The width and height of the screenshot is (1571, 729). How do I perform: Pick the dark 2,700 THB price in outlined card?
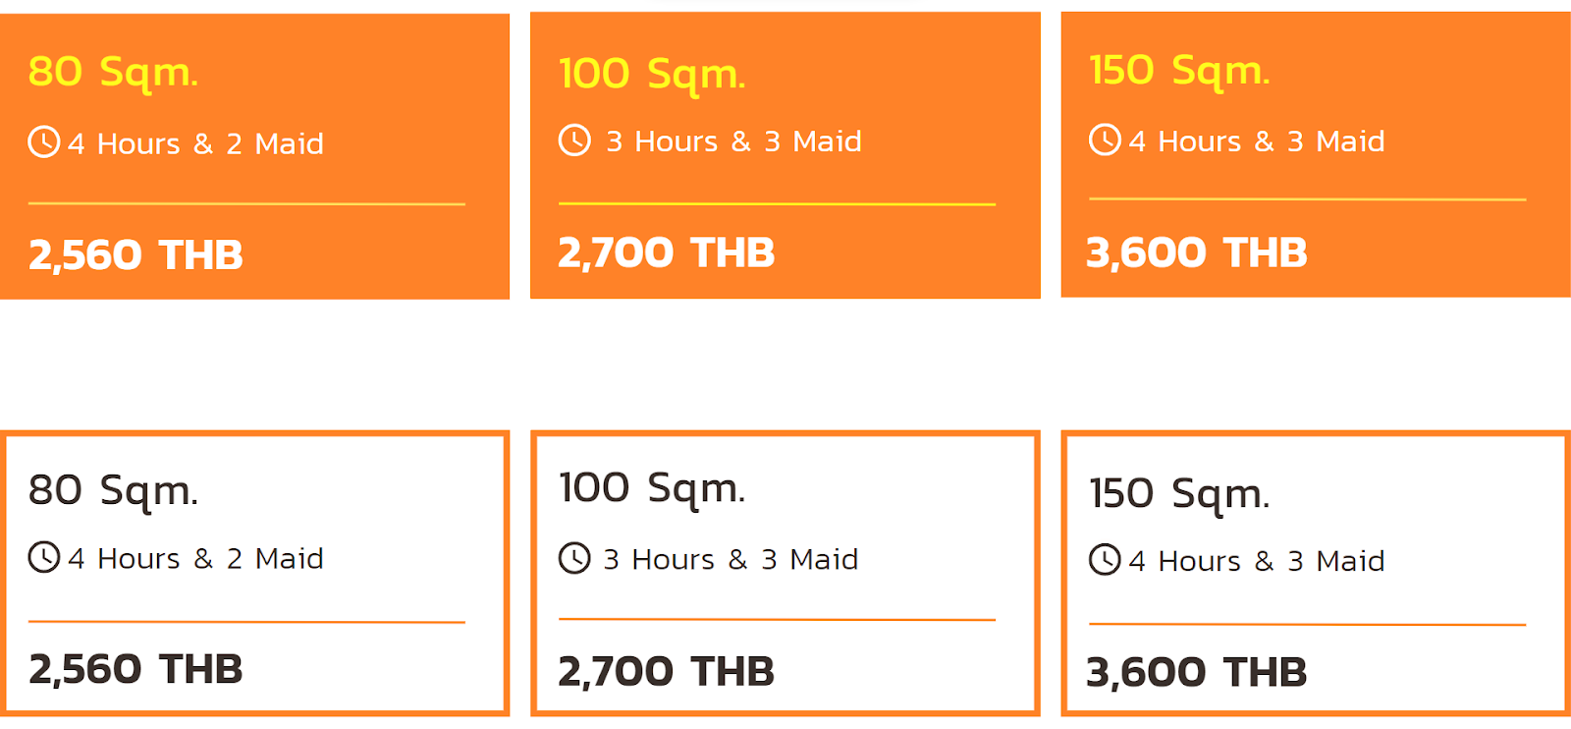[x=666, y=672]
